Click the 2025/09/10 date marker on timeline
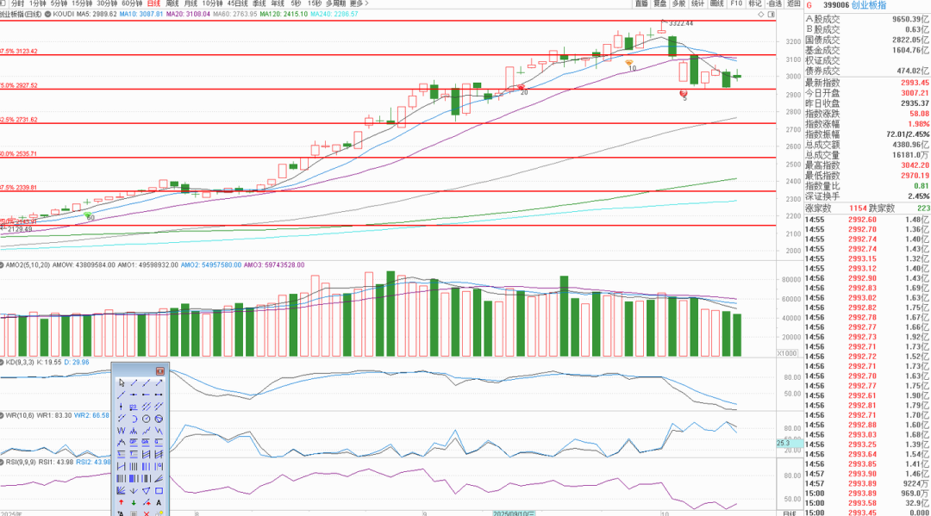The height and width of the screenshot is (516, 931). (x=514, y=513)
